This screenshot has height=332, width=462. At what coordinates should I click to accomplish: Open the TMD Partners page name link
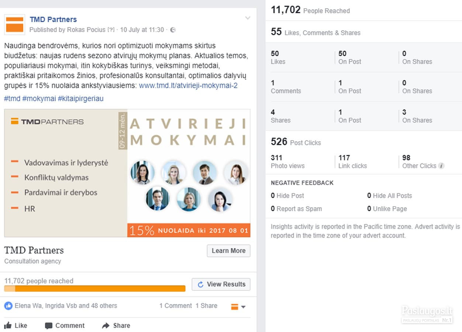(x=53, y=20)
